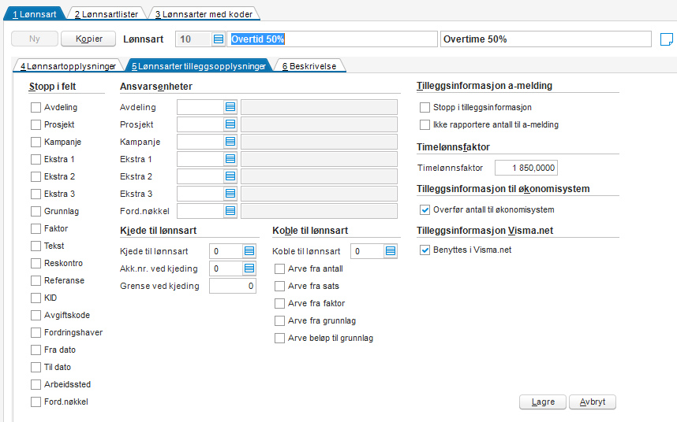Open Prosjekt lookup icon under Ansvarsenheter
This screenshot has height=422, width=677.
(x=230, y=124)
